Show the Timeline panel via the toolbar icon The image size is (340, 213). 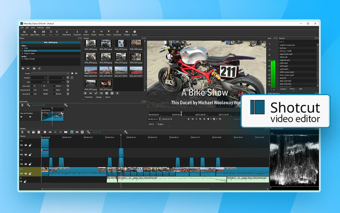tap(127, 33)
